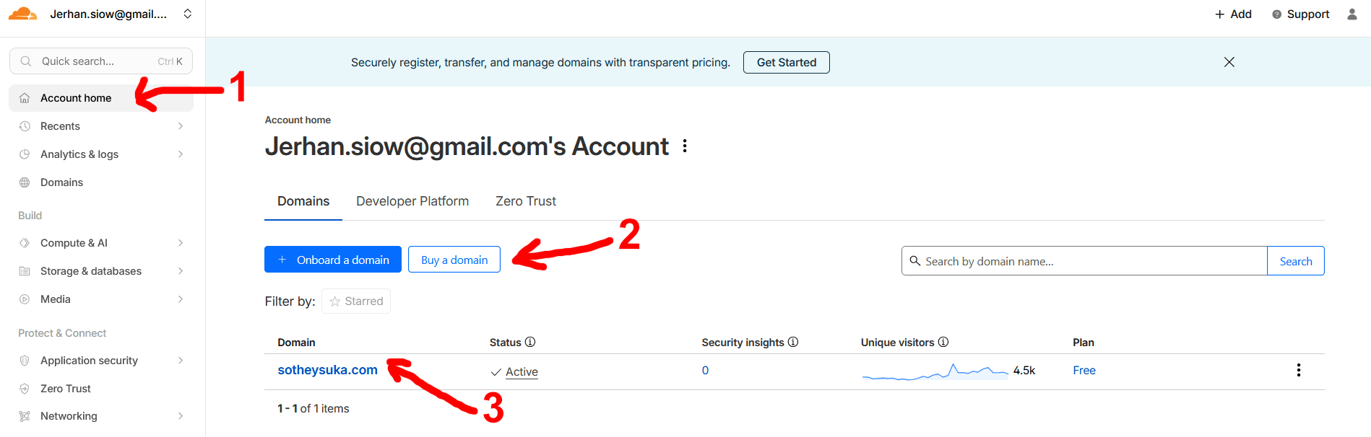Image resolution: width=1371 pixels, height=437 pixels.
Task: Click the Security insights info icon
Action: pos(793,342)
